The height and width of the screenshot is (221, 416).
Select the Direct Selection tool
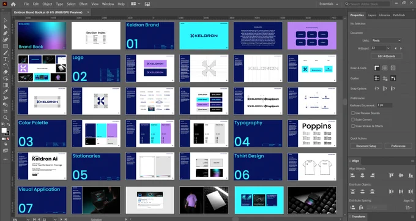(x=6, y=26)
